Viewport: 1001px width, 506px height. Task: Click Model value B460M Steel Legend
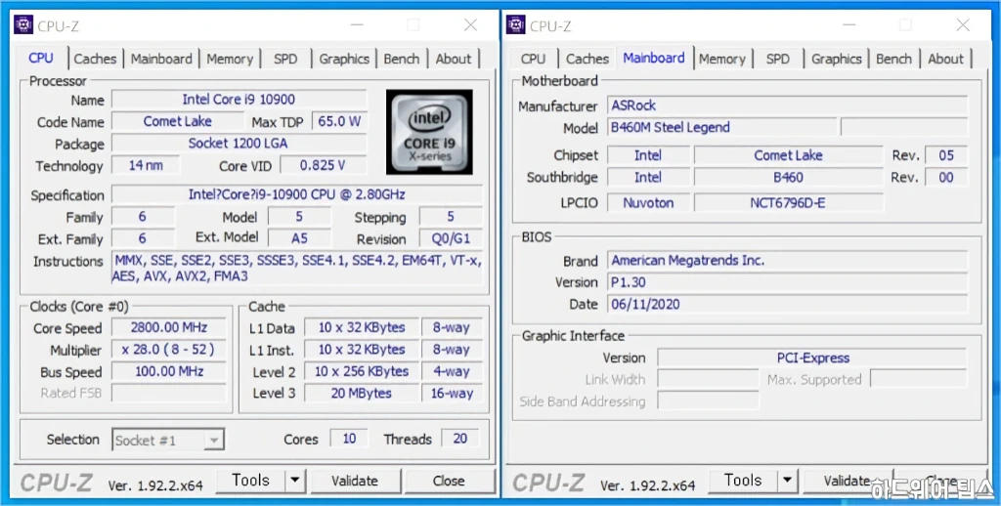[721, 127]
